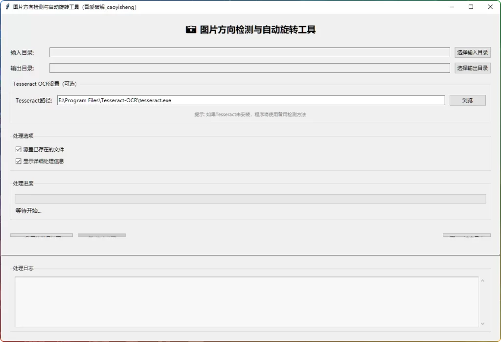
Task: Click the start processing button at bottom left
Action: [x=42, y=236]
